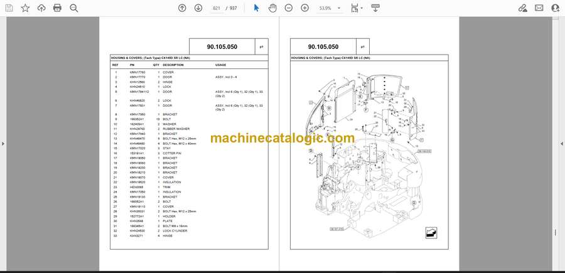Click ASSY, Incl 3 - 4 usage text

(x=226, y=77)
